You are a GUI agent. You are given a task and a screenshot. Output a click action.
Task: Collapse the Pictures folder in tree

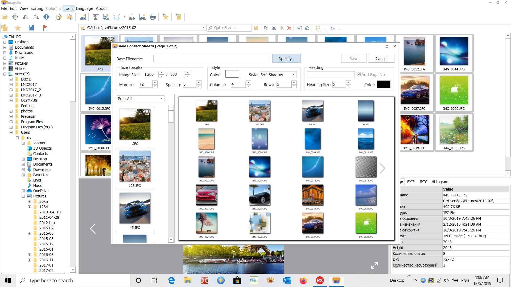click(23, 196)
